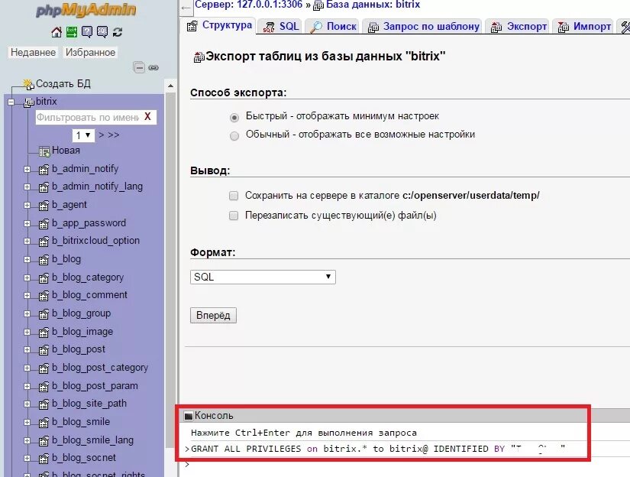Screen dimensions: 630x477
Task: Switch to the Поиск tab
Action: click(x=333, y=27)
